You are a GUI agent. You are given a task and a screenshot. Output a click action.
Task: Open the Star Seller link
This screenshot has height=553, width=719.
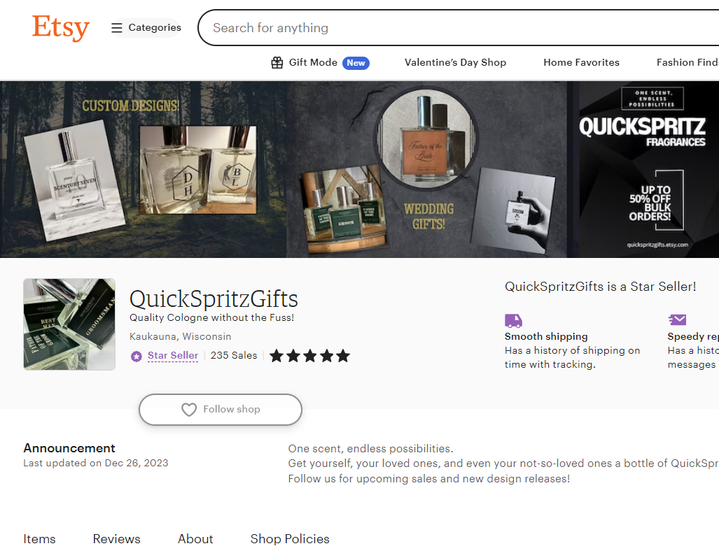173,356
